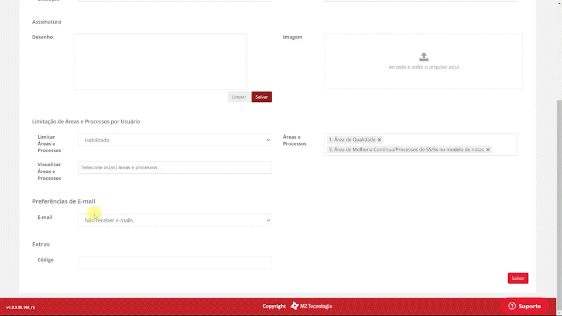Click the Código input field

pyautogui.click(x=175, y=263)
